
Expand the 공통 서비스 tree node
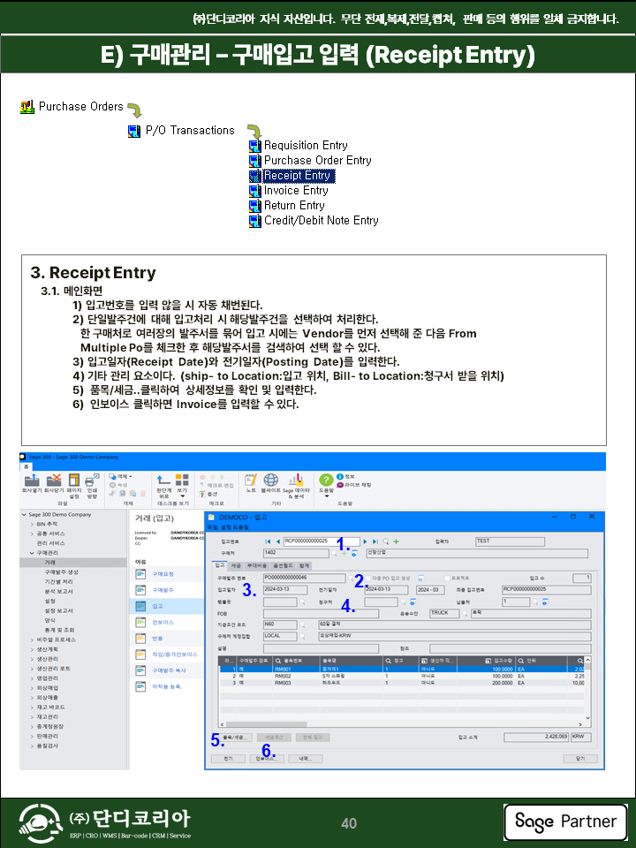pos(32,534)
